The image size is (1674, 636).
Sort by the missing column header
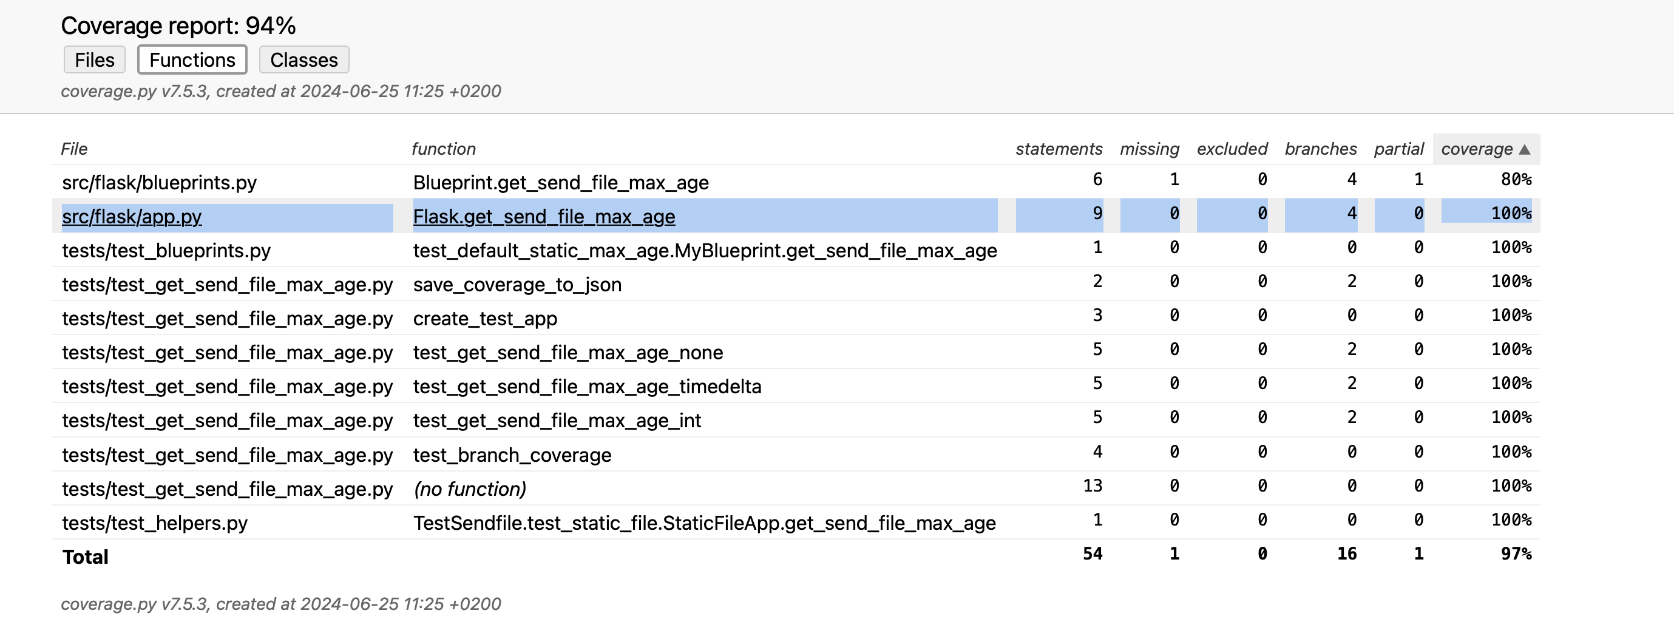coord(1149,149)
